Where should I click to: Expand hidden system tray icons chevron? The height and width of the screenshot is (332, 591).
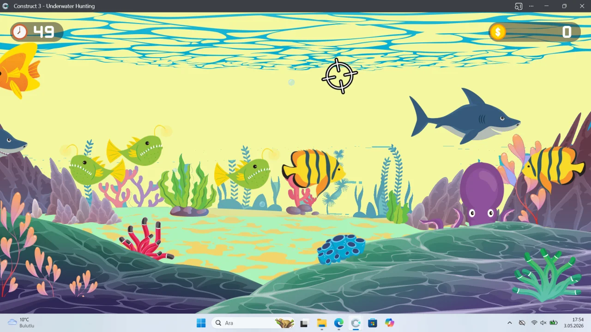click(510, 323)
